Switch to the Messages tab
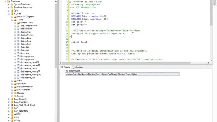This screenshot has height=122, width=217. click(78, 67)
